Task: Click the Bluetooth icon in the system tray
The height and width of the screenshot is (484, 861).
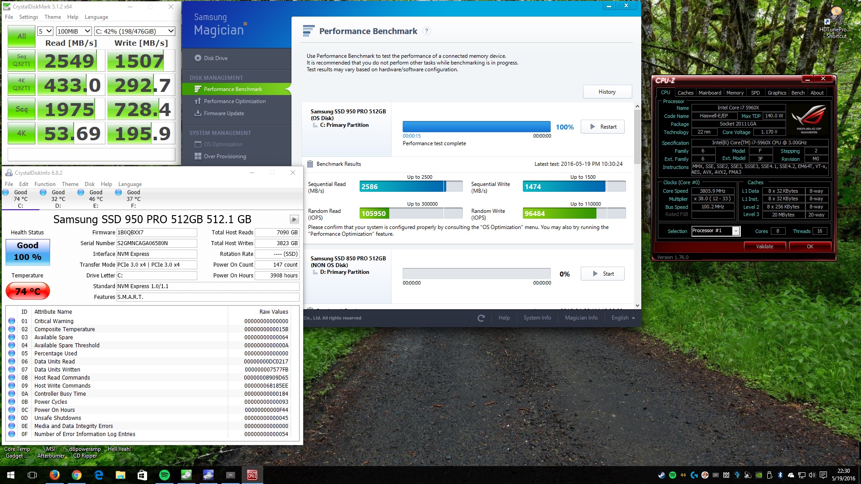Action: point(780,475)
